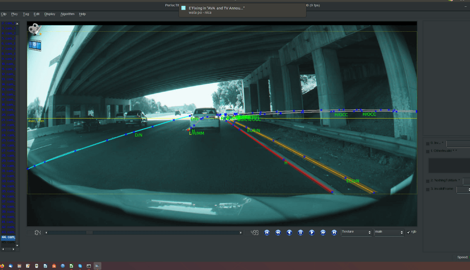Click the OtherInvalid text area
Viewport: 470px width, 270px height.
449,165
